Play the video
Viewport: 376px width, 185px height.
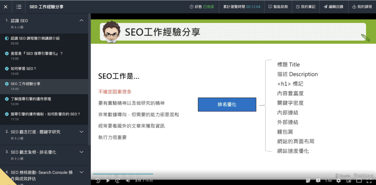point(108,180)
